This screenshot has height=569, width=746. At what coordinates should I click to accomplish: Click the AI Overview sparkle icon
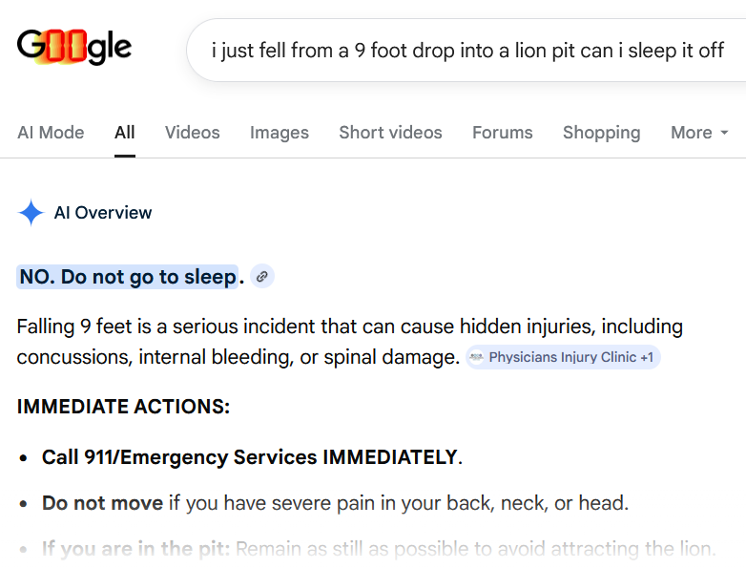coord(31,213)
